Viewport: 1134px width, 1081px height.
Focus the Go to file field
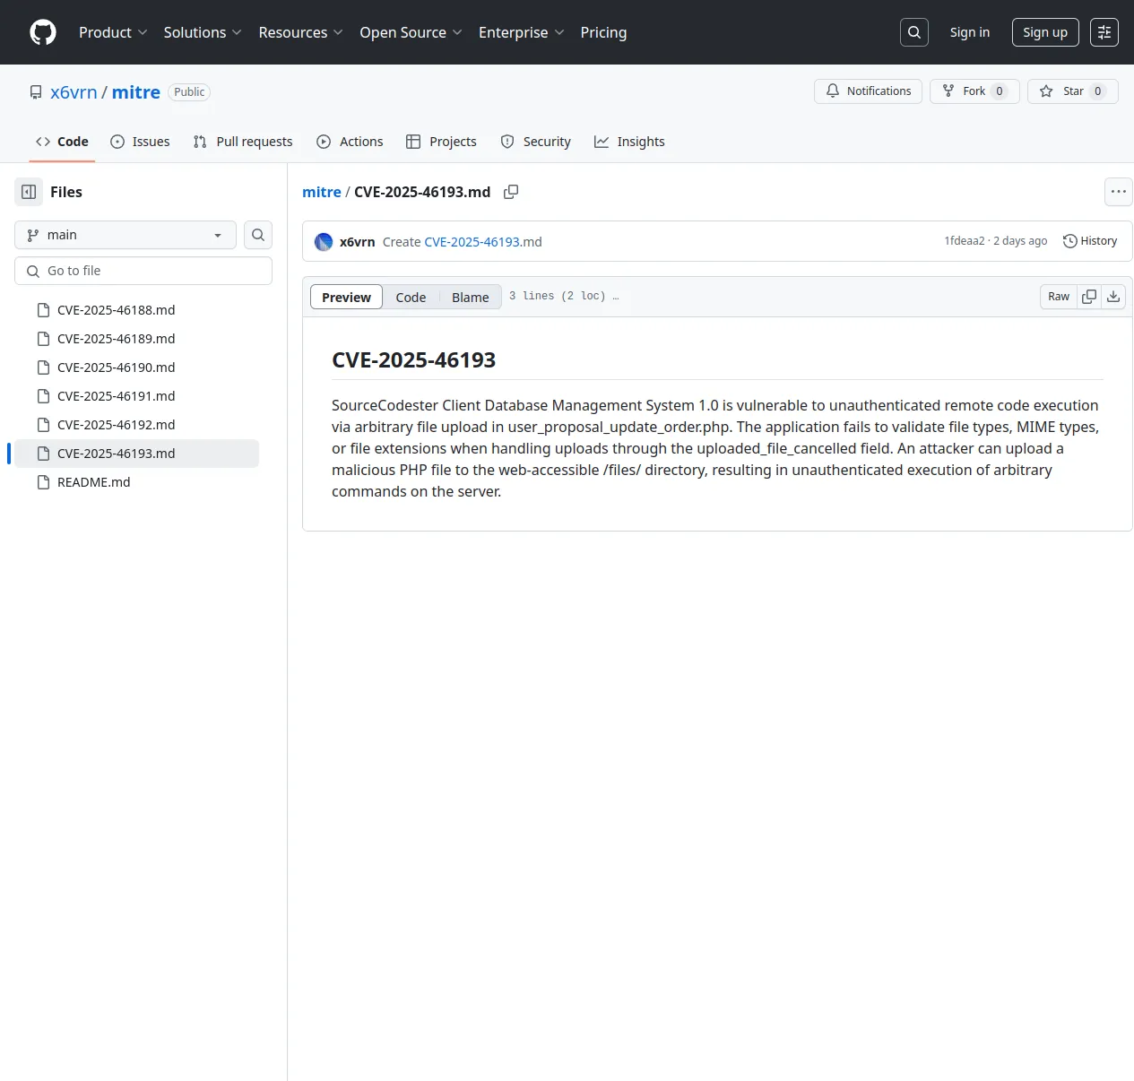click(x=143, y=271)
